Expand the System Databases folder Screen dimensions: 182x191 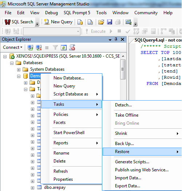tap(19, 70)
